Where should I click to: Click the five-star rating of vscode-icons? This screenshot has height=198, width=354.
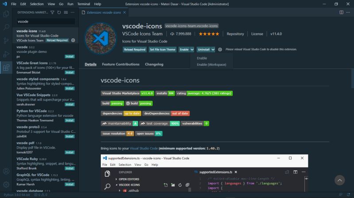[209, 34]
